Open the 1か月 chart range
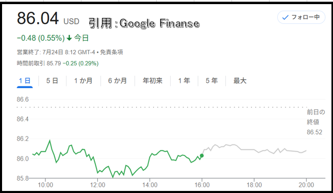Viewport: 333px width, 193px height. coord(84,81)
